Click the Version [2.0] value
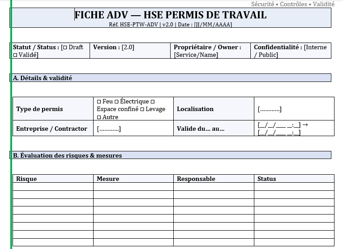Image resolution: width=343 pixels, height=249 pixels. 128,47
